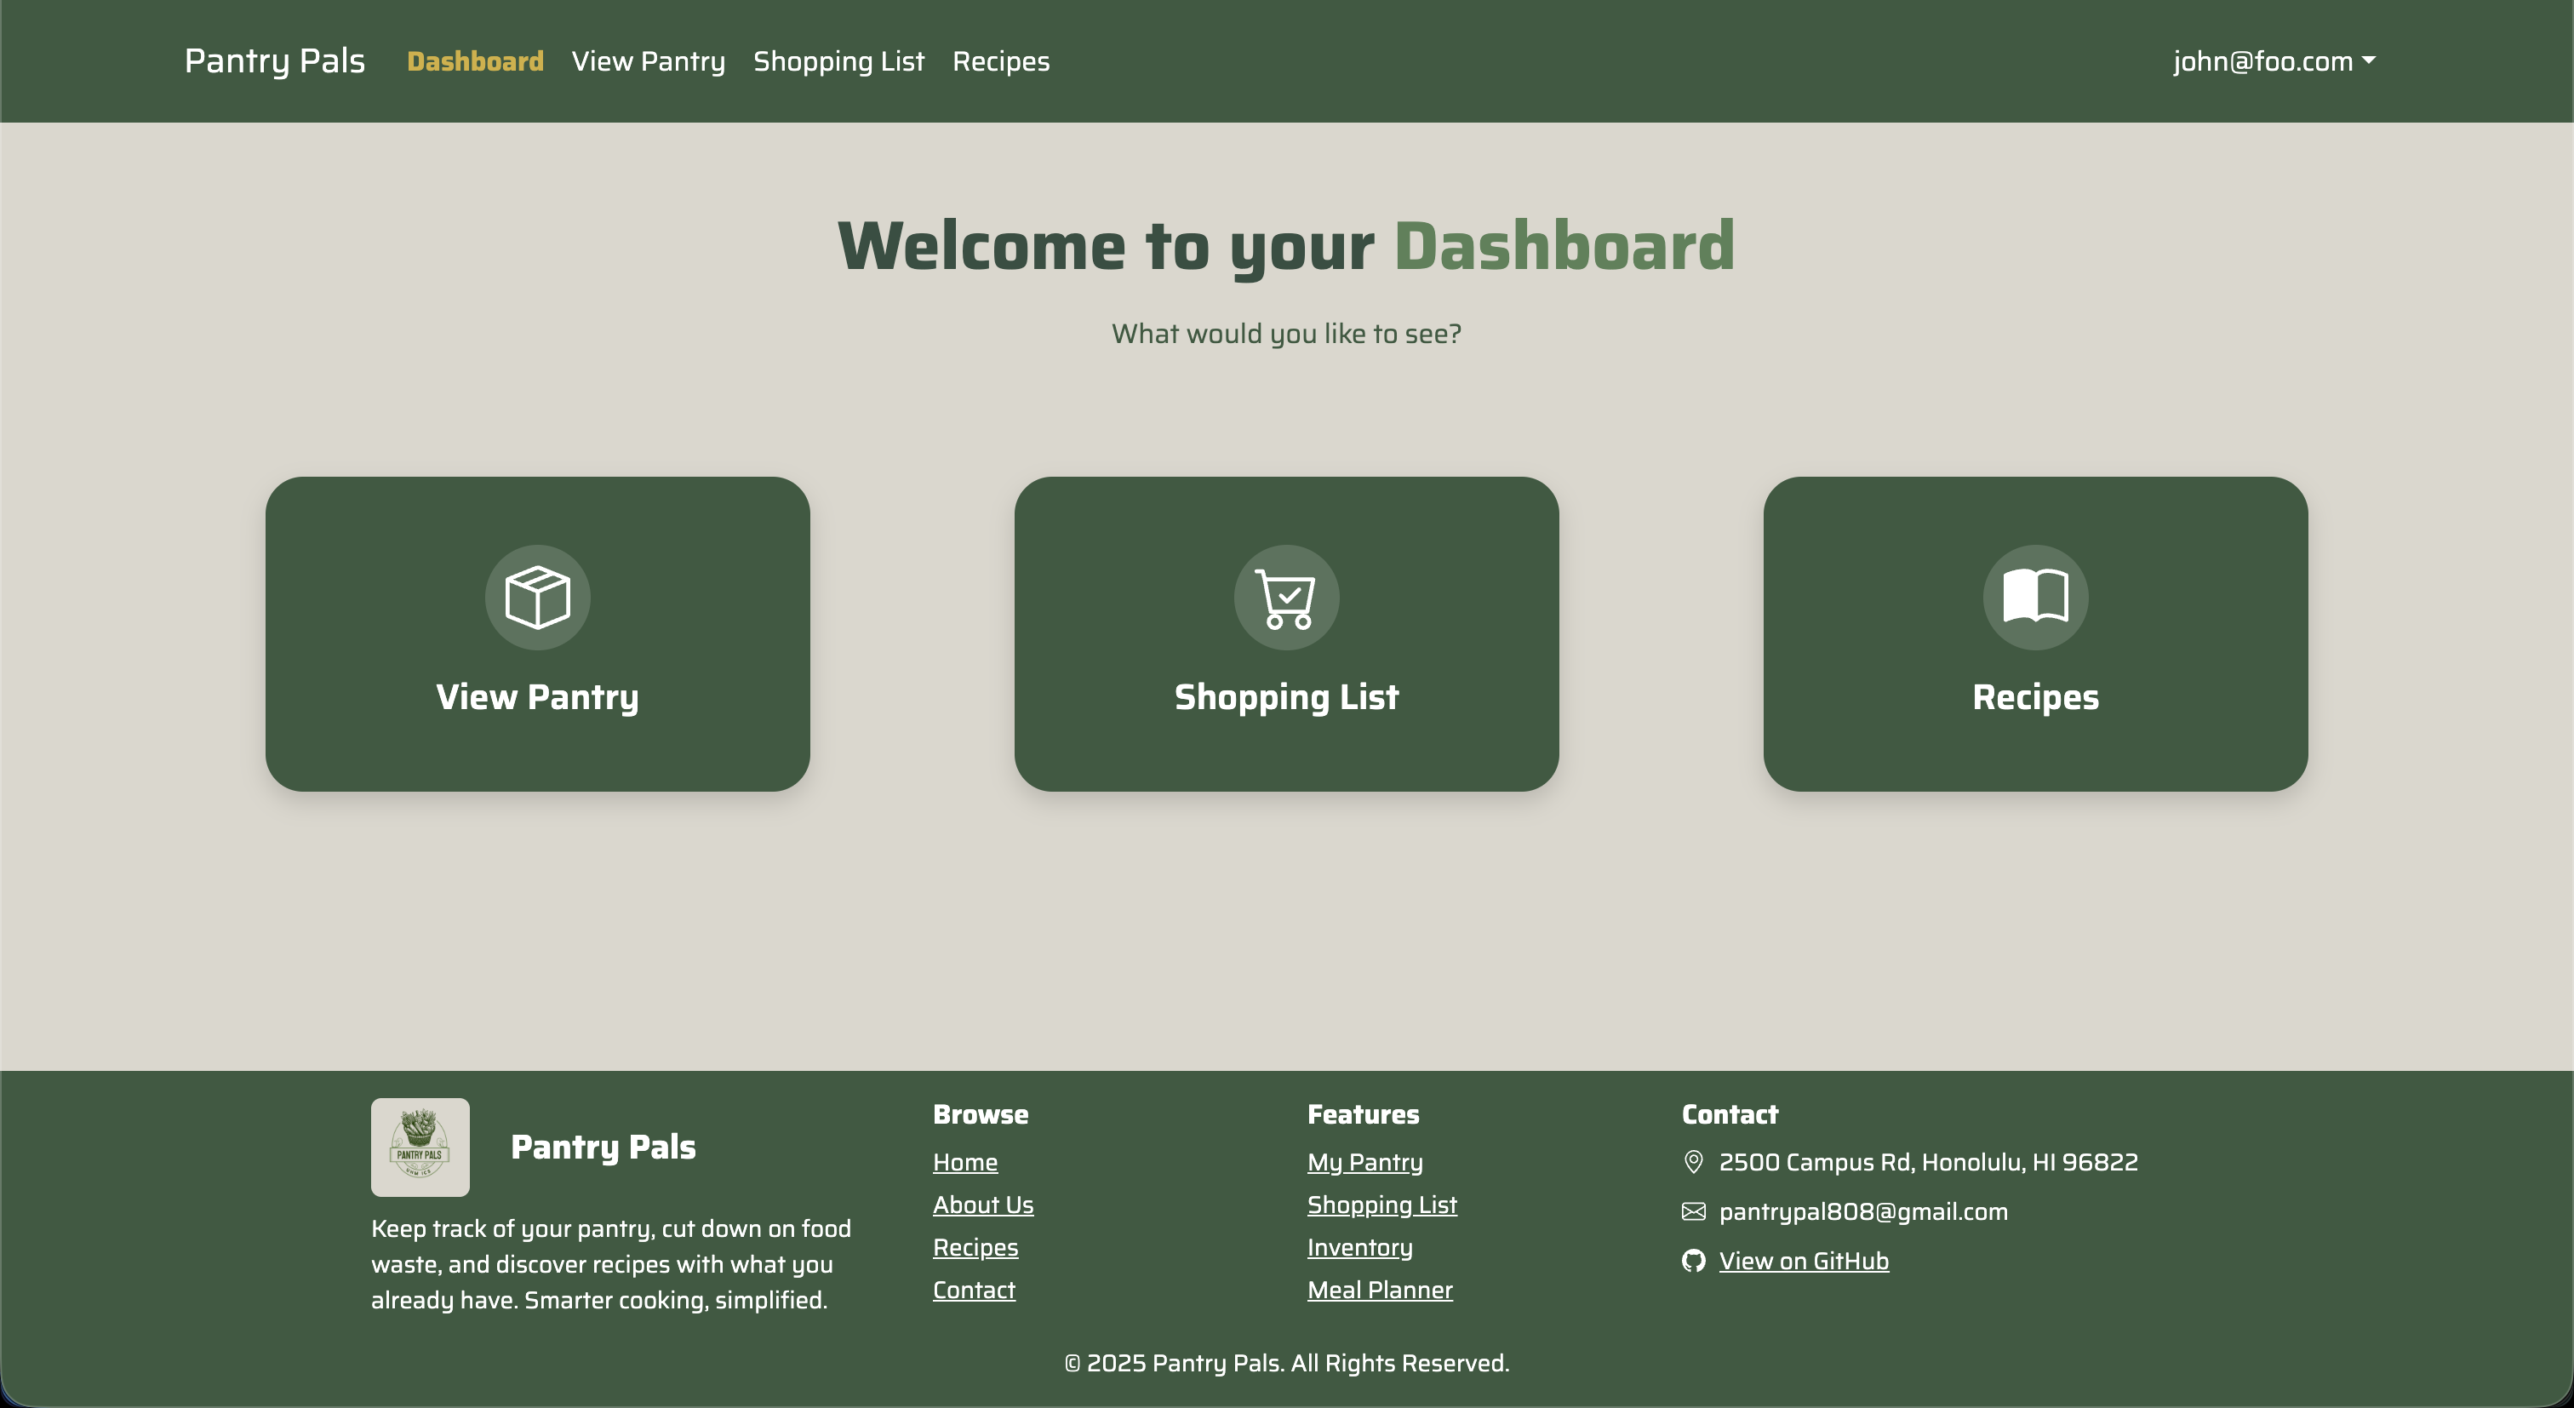Click the shopping cart icon on Shopping List card
The image size is (2574, 1408).
(1286, 597)
